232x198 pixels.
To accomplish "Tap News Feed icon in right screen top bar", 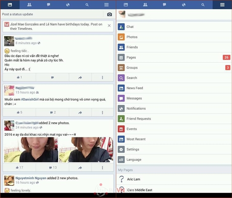I will coord(126,5).
